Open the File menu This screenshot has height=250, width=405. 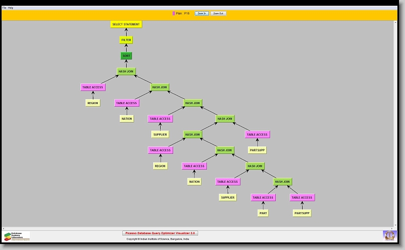[4, 8]
